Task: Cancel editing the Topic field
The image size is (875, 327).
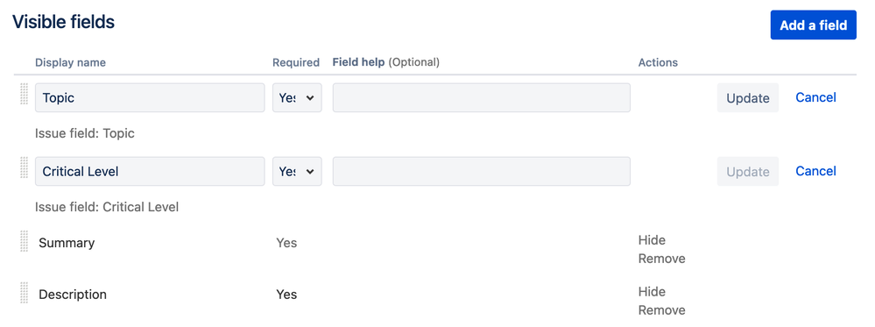Action: coord(815,97)
